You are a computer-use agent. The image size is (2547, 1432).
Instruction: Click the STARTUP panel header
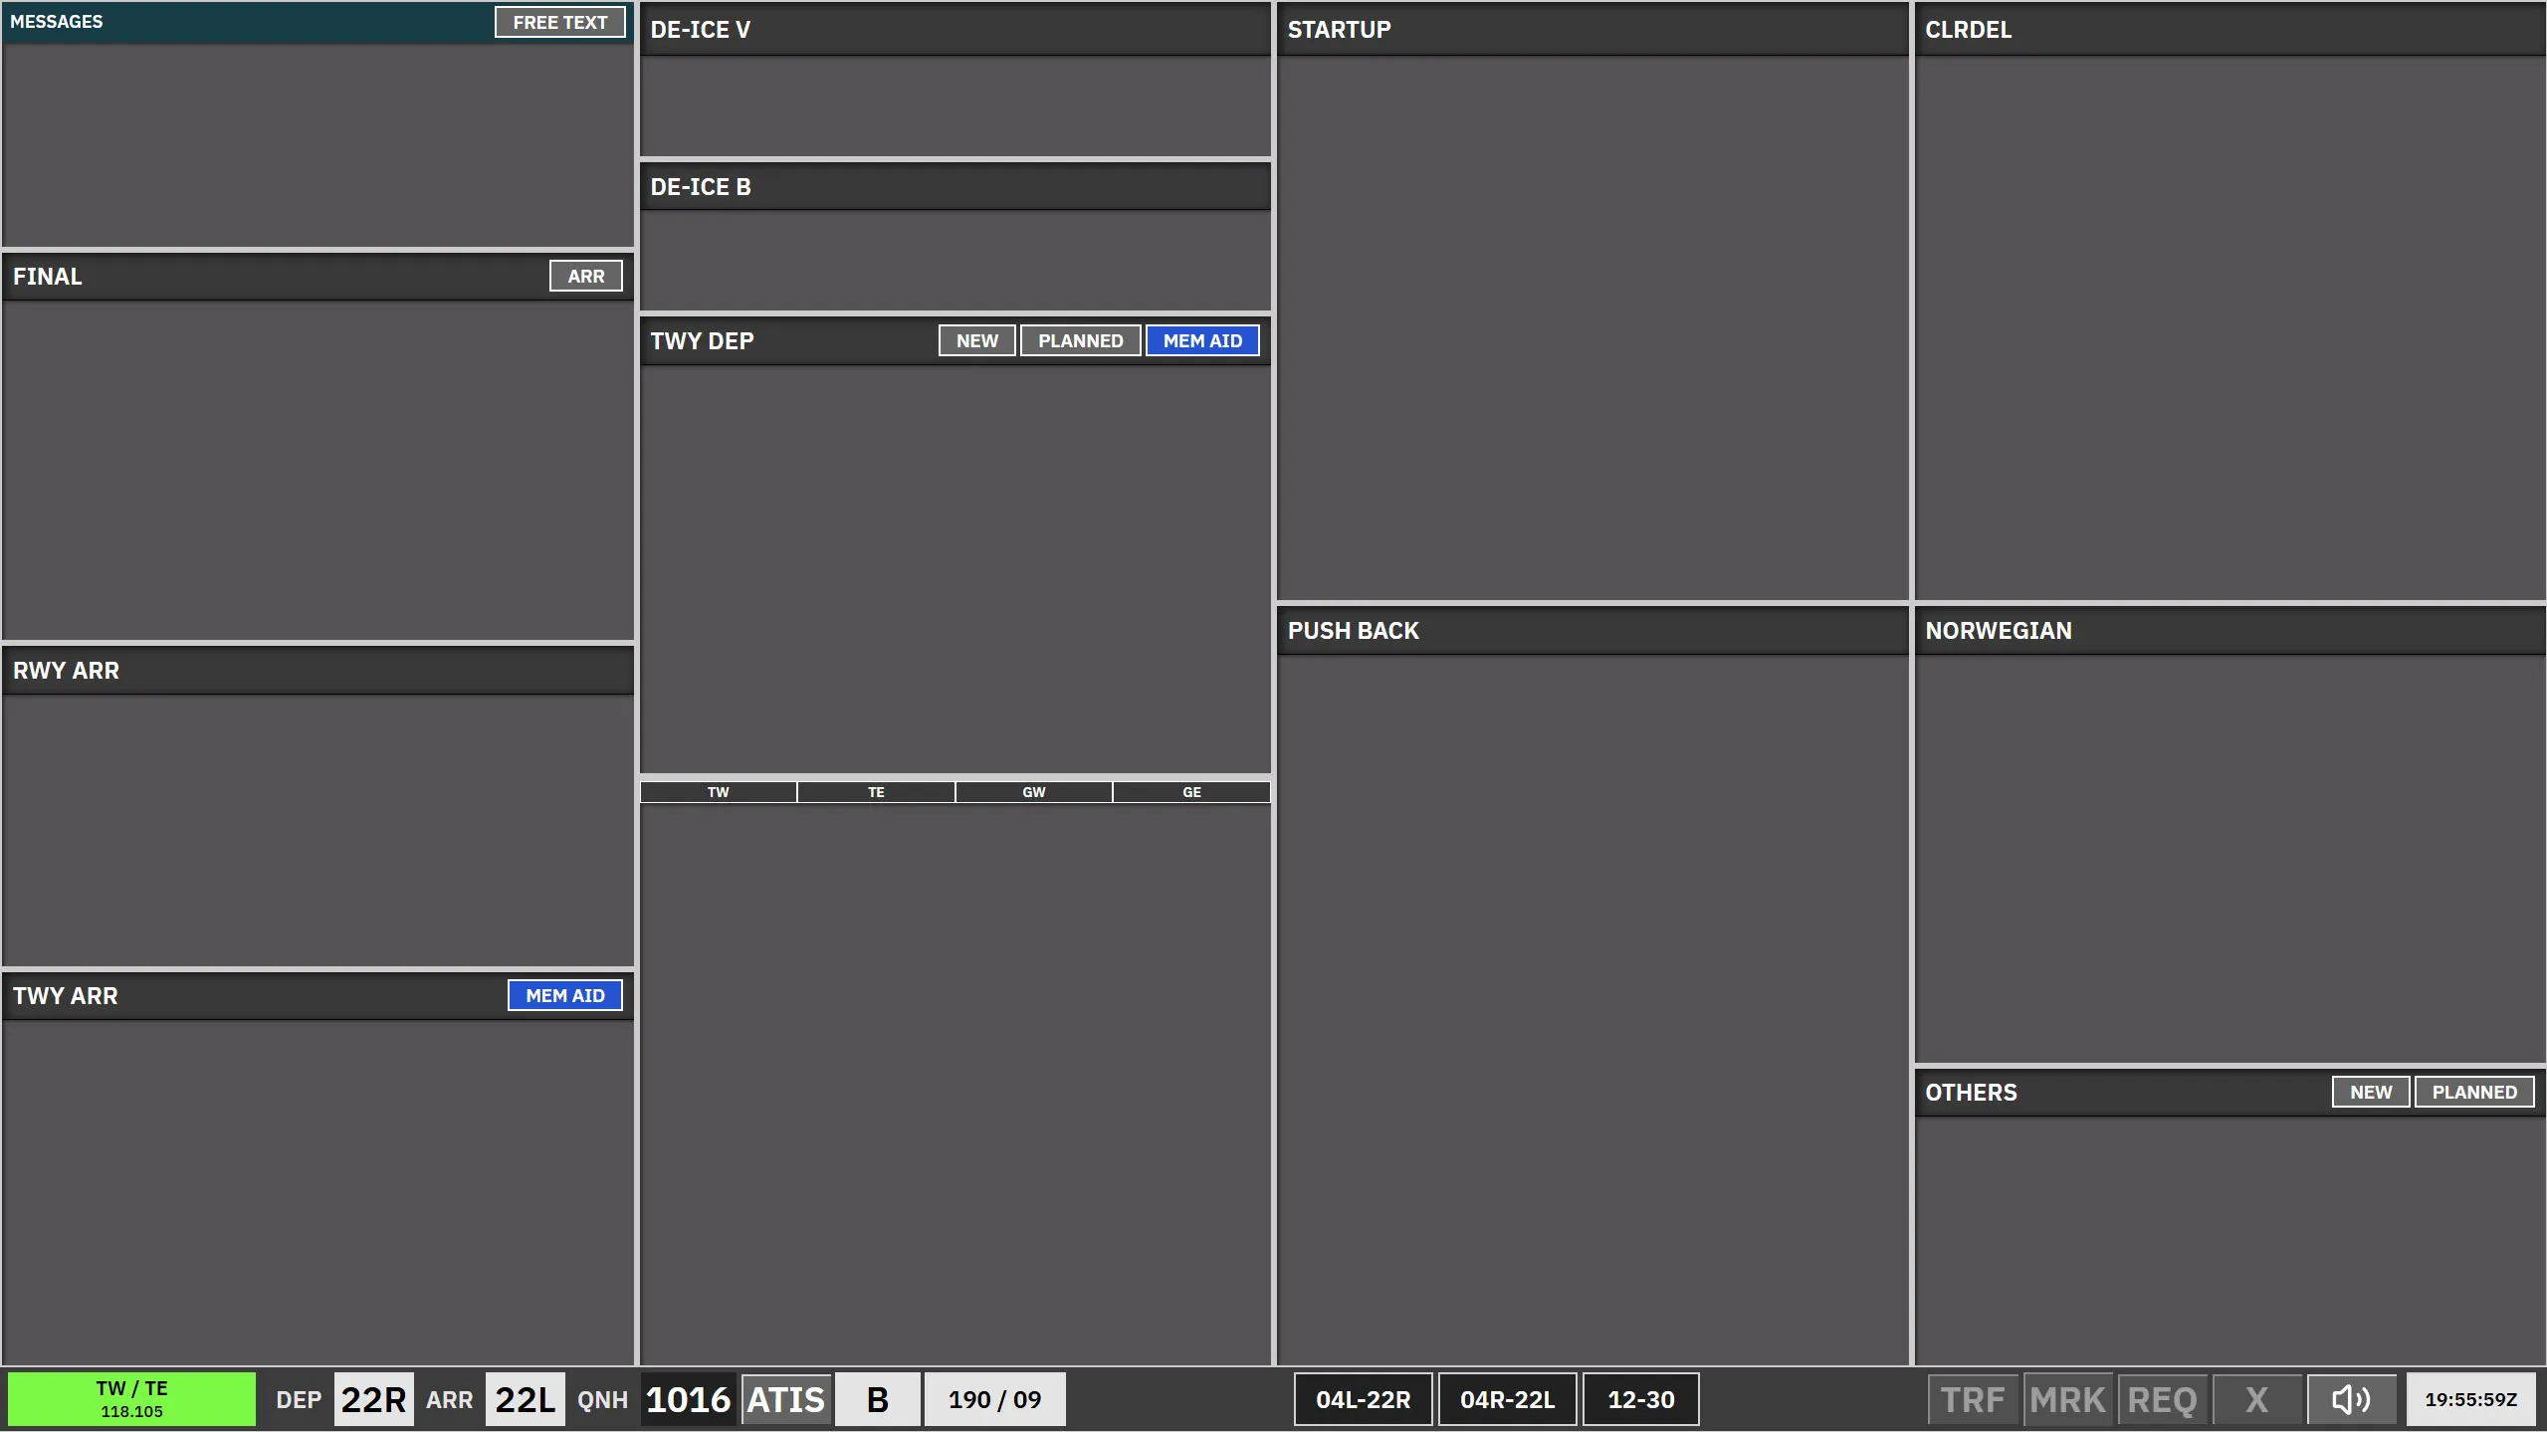[1592, 29]
